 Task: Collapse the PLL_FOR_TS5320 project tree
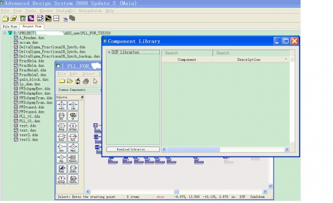pos(4,33)
